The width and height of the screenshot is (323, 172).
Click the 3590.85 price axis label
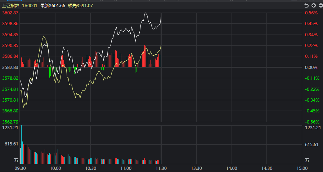[x=10, y=45]
